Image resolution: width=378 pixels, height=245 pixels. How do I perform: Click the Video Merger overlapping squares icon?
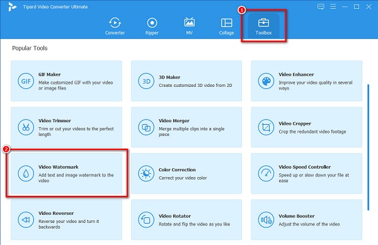click(x=146, y=127)
